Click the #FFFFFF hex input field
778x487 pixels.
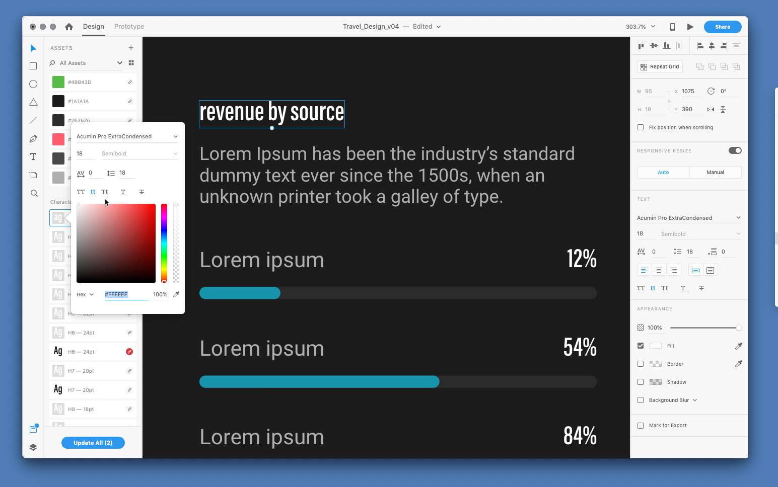[x=126, y=294]
